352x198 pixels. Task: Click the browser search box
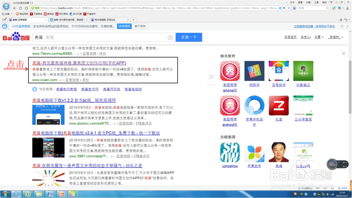click(312, 8)
